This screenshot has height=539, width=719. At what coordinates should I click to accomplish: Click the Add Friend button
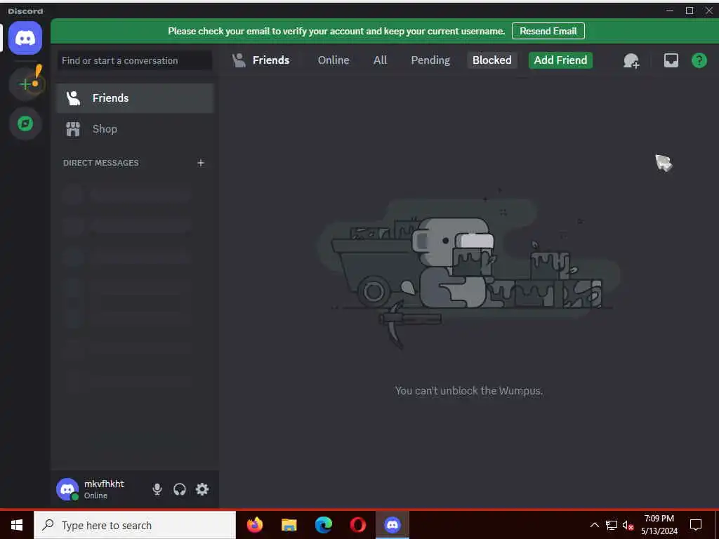tap(560, 60)
